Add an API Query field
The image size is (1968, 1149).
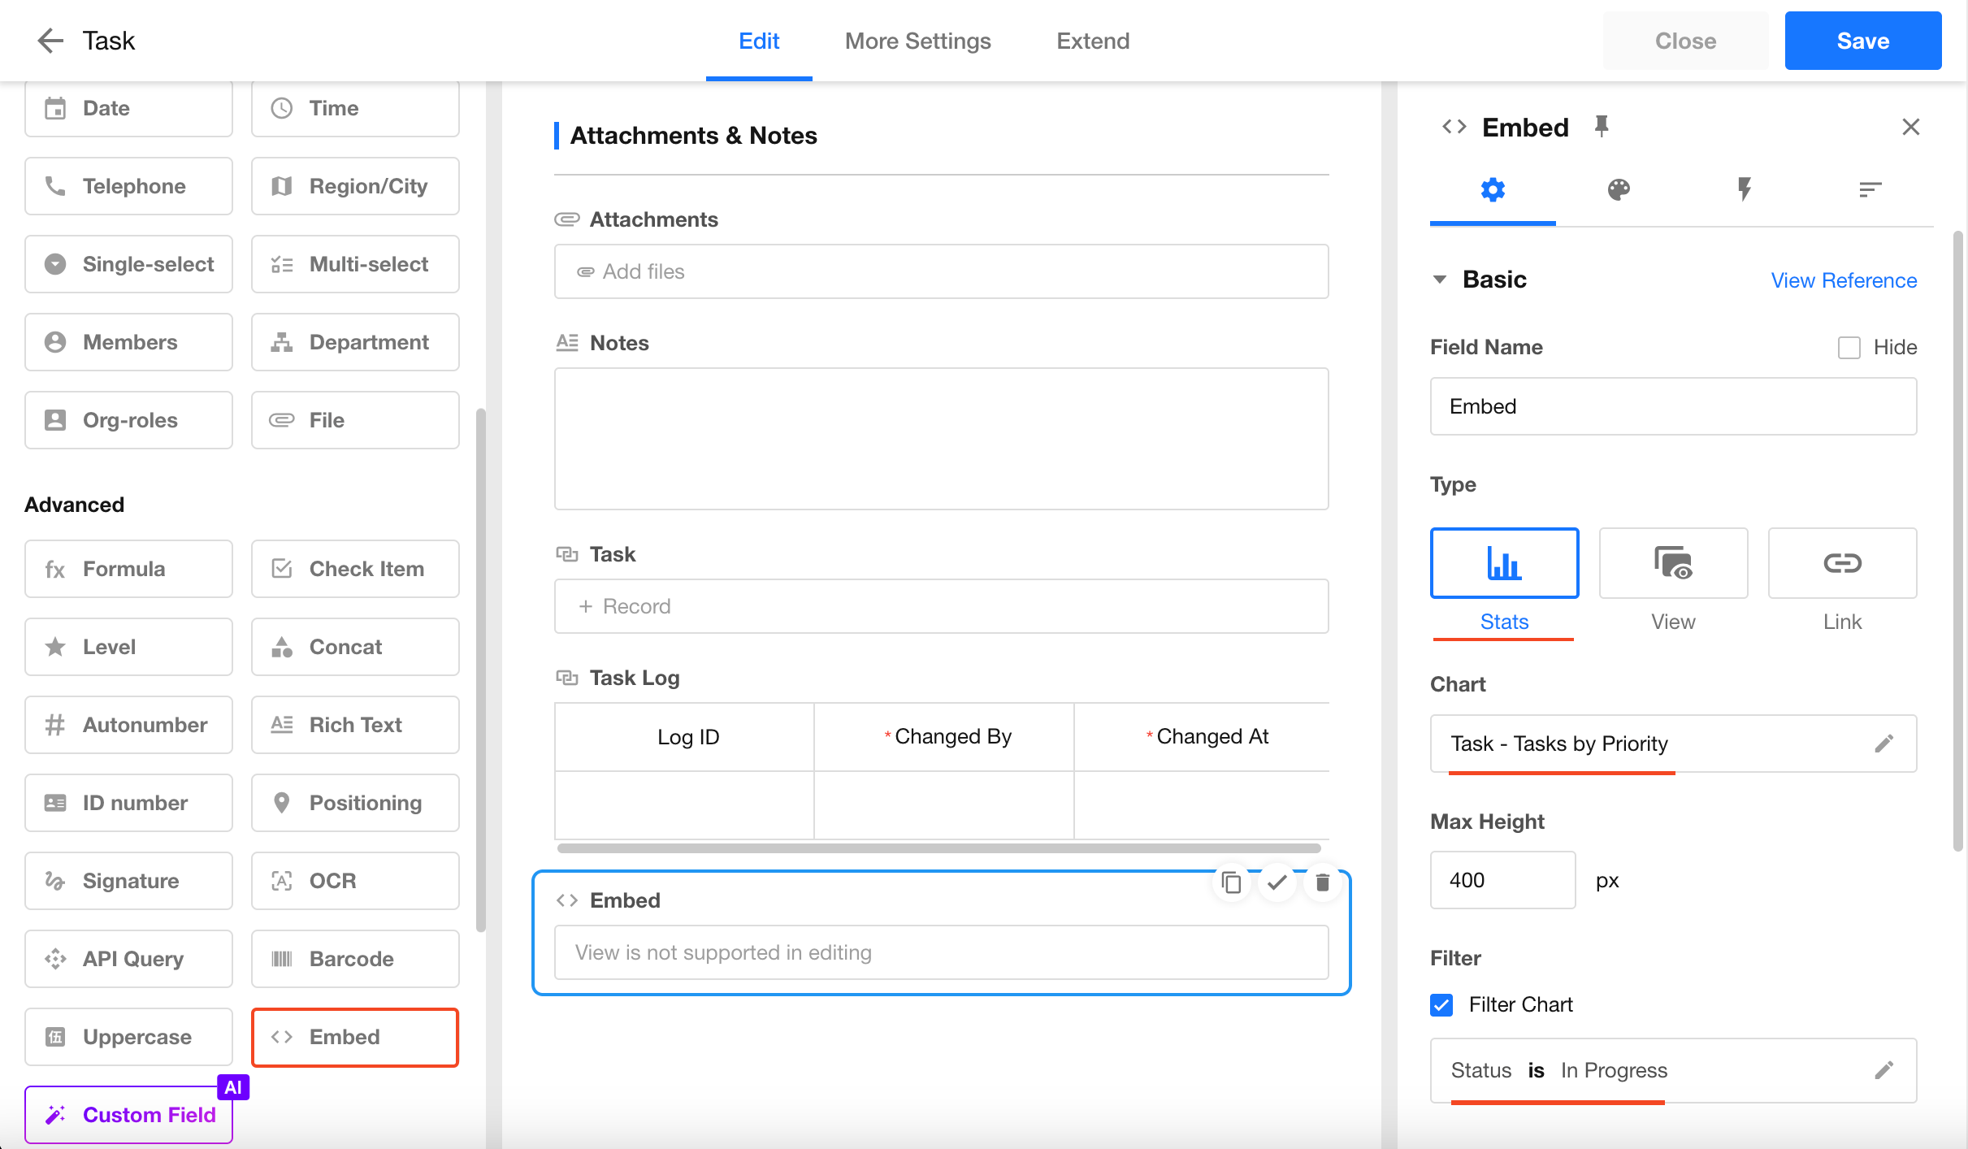[x=128, y=959]
